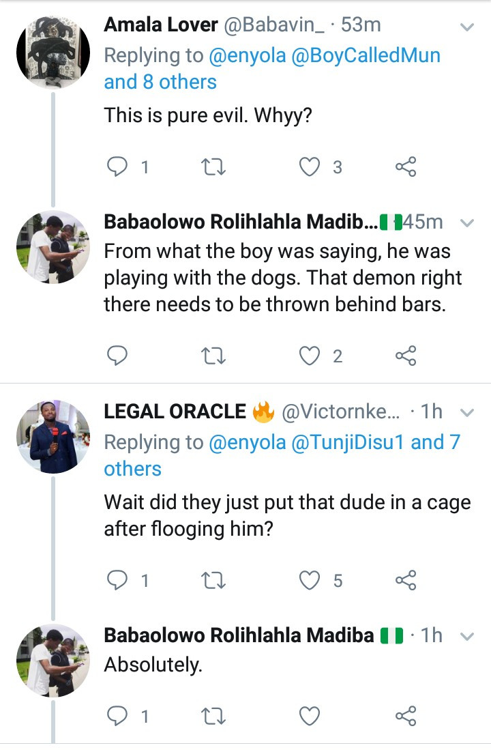Show the "and 8 others" recipients
491x750 pixels.
pos(160,82)
